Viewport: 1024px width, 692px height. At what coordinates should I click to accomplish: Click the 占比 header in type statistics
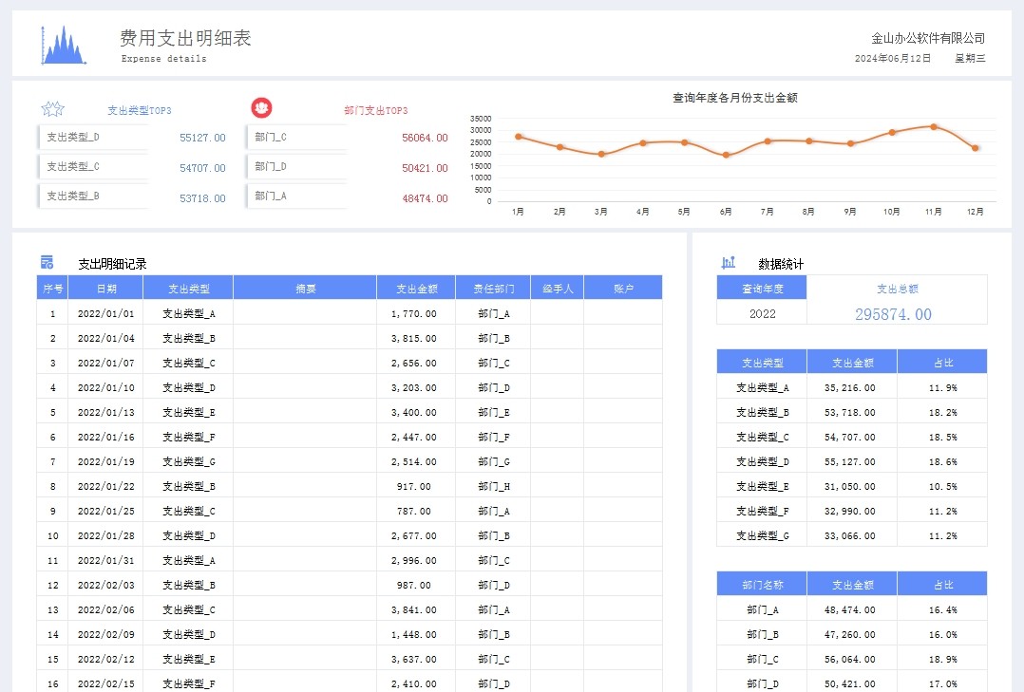pyautogui.click(x=942, y=363)
